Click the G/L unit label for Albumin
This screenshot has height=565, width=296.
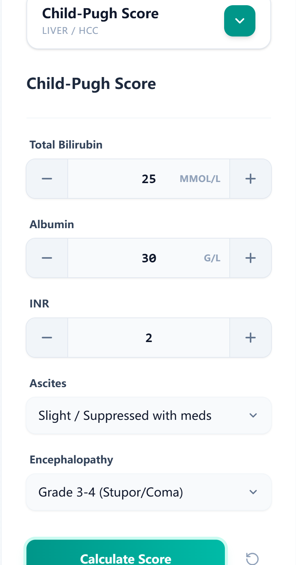(212, 258)
